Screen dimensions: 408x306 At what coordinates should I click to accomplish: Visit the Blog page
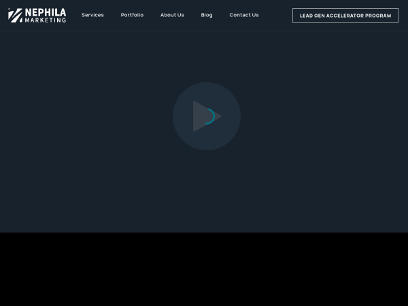click(x=207, y=15)
